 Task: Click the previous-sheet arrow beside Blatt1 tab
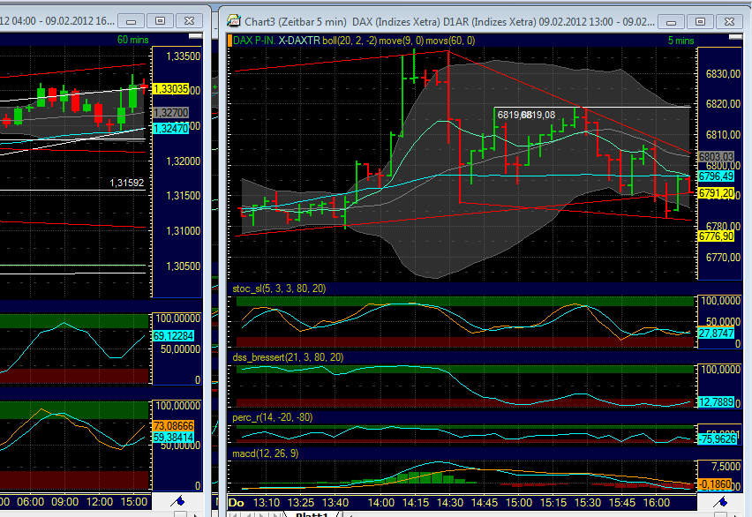pyautogui.click(x=248, y=512)
